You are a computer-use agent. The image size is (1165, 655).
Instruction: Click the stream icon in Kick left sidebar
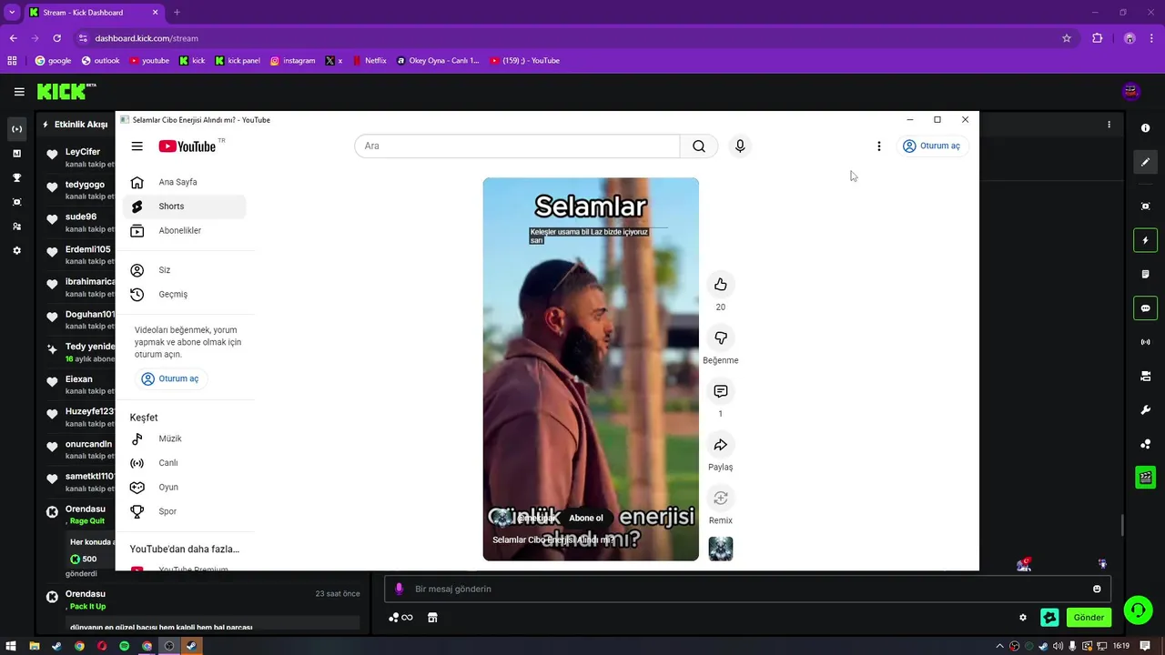click(16, 129)
